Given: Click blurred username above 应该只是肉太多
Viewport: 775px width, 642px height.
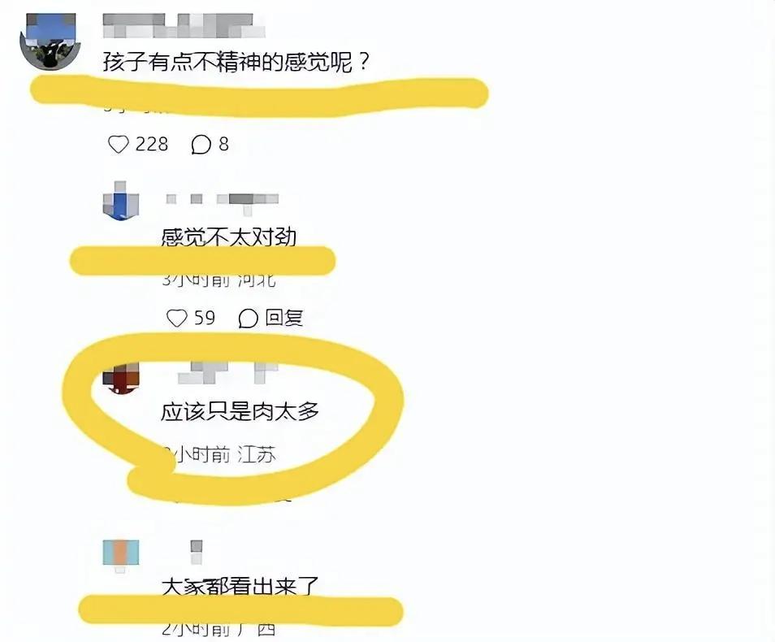Looking at the screenshot, I should click(227, 373).
